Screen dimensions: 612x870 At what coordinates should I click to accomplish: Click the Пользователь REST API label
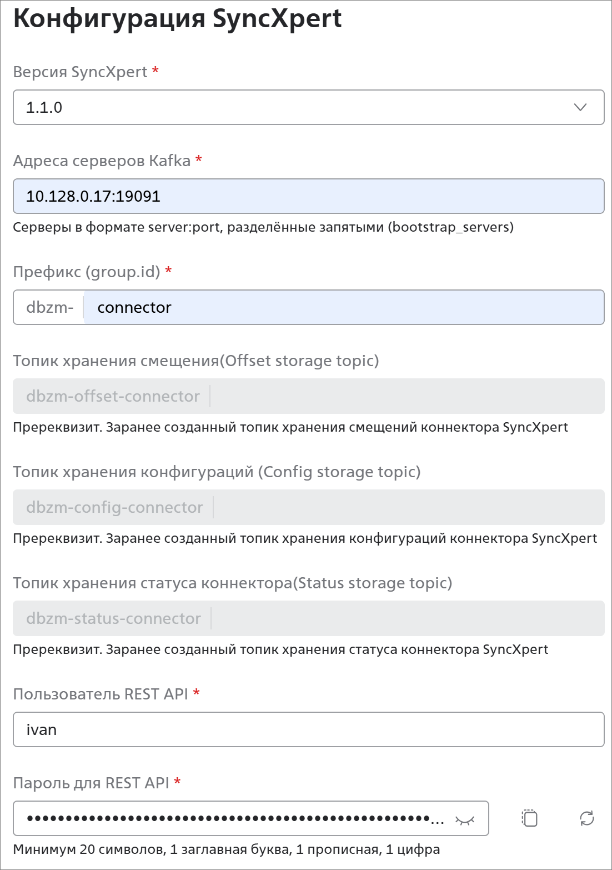click(x=101, y=694)
